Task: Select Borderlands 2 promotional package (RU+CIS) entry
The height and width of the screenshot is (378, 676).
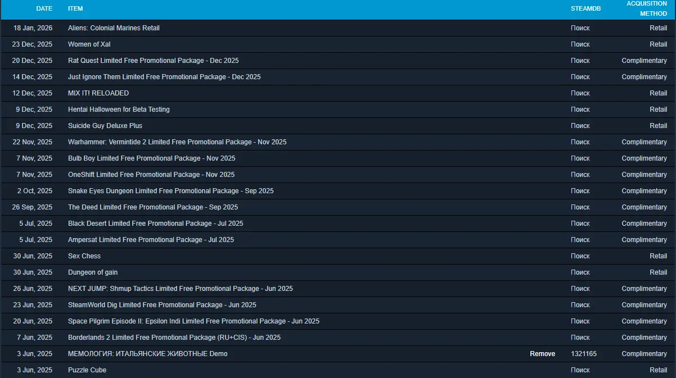Action: [x=174, y=338]
